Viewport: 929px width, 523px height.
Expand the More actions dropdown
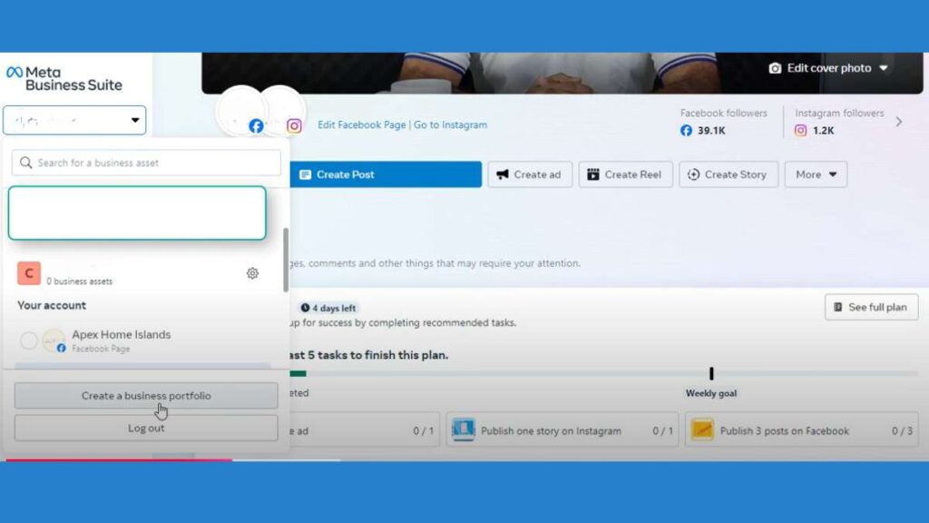816,174
